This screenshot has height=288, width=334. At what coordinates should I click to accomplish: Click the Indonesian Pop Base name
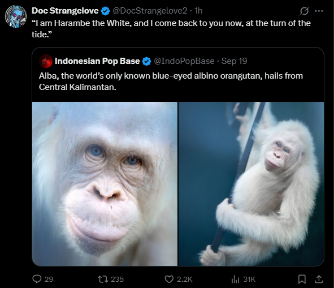97,61
